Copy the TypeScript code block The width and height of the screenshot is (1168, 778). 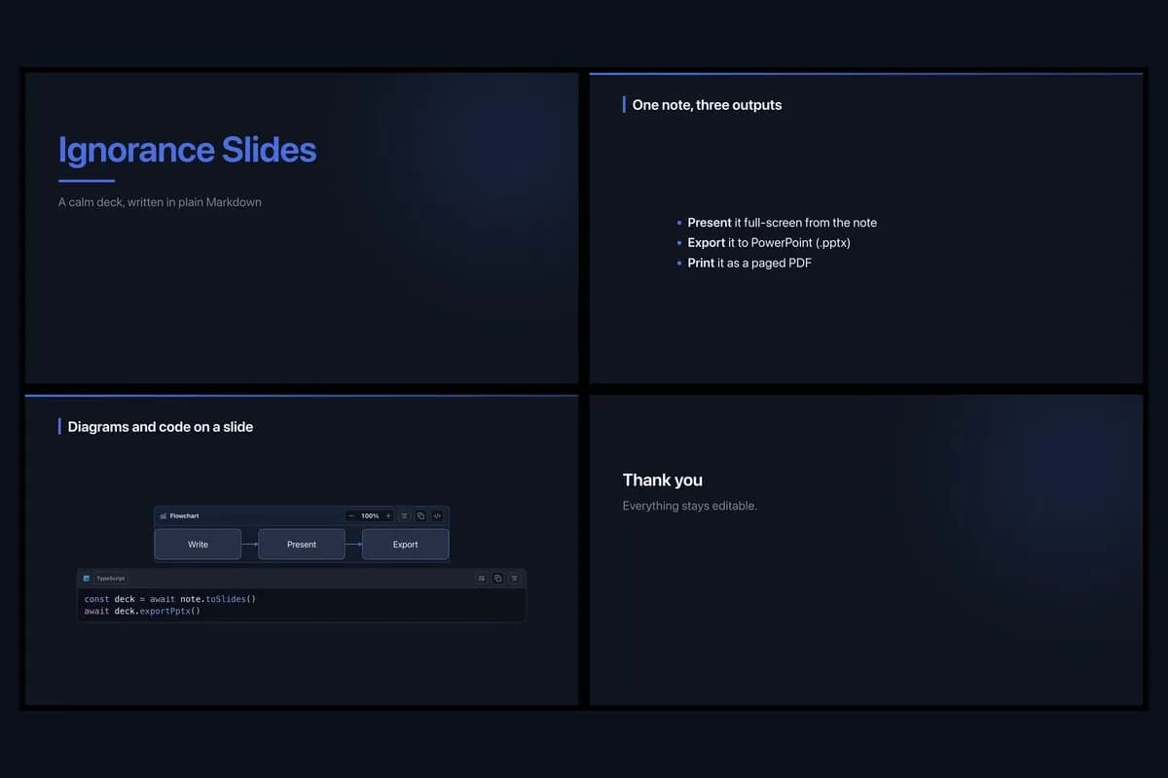[497, 579]
